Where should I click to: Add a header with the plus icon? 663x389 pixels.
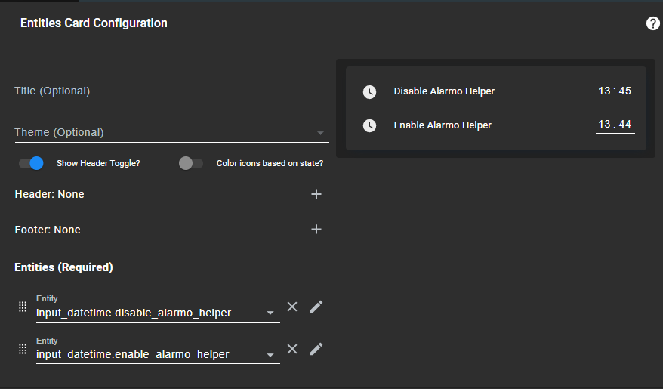click(x=316, y=194)
